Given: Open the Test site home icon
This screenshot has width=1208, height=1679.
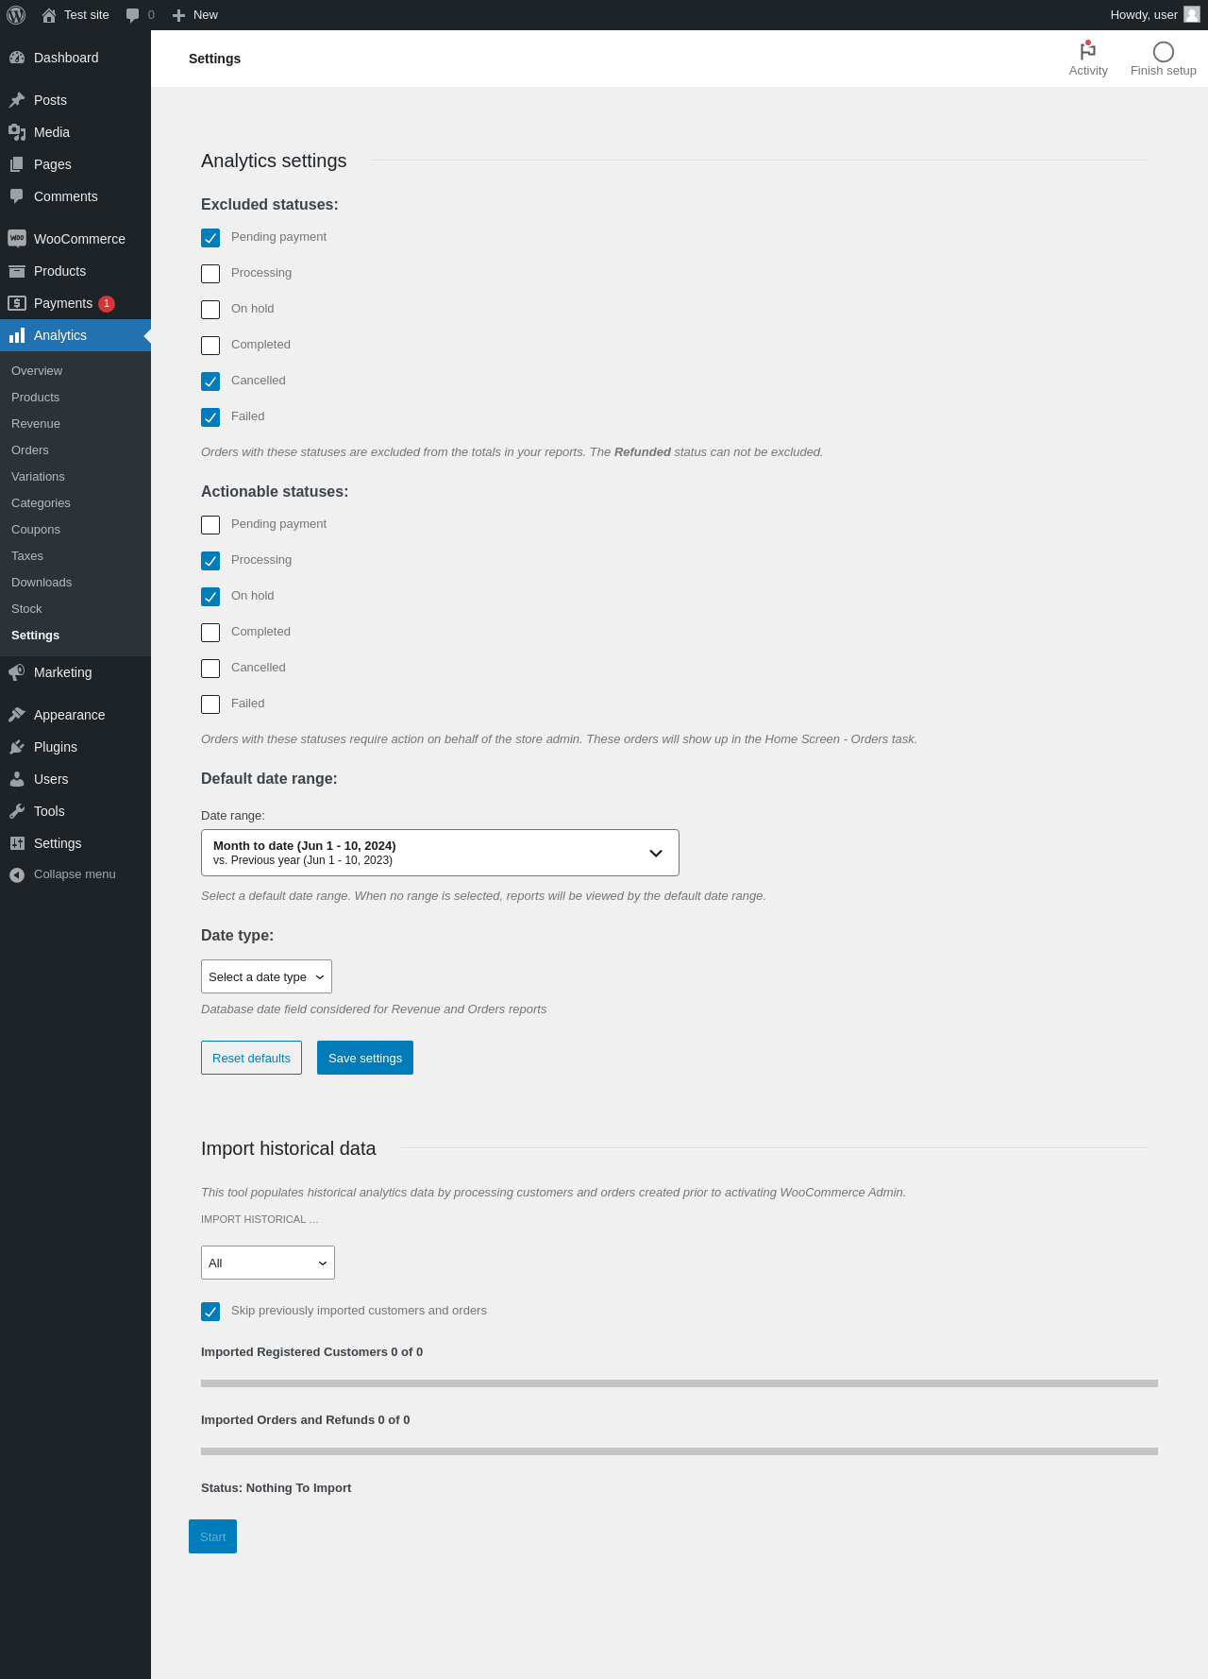Looking at the screenshot, I should (49, 15).
